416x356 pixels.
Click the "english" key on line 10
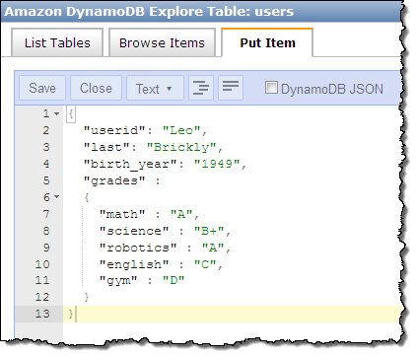134,264
